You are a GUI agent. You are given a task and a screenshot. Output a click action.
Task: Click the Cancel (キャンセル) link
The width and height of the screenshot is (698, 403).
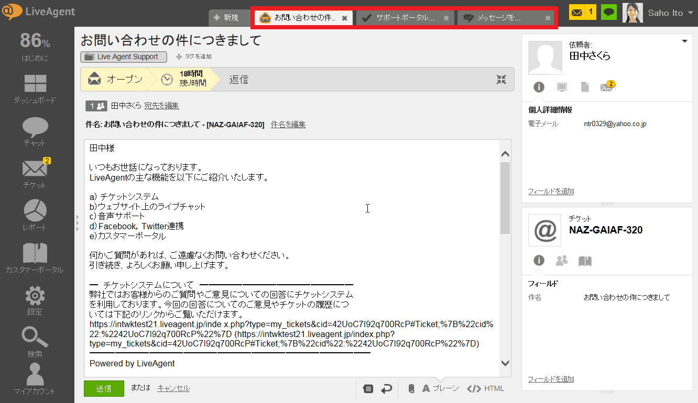pos(173,388)
